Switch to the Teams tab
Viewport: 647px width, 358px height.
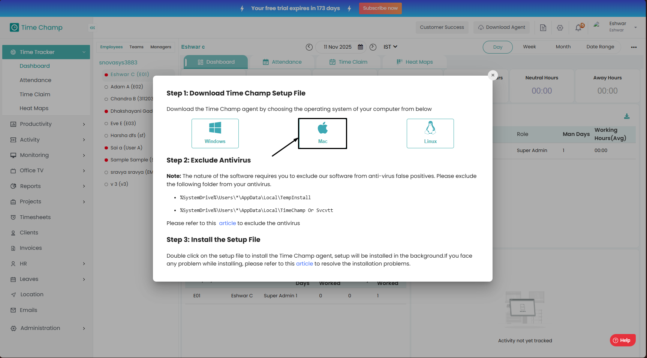[x=136, y=47]
